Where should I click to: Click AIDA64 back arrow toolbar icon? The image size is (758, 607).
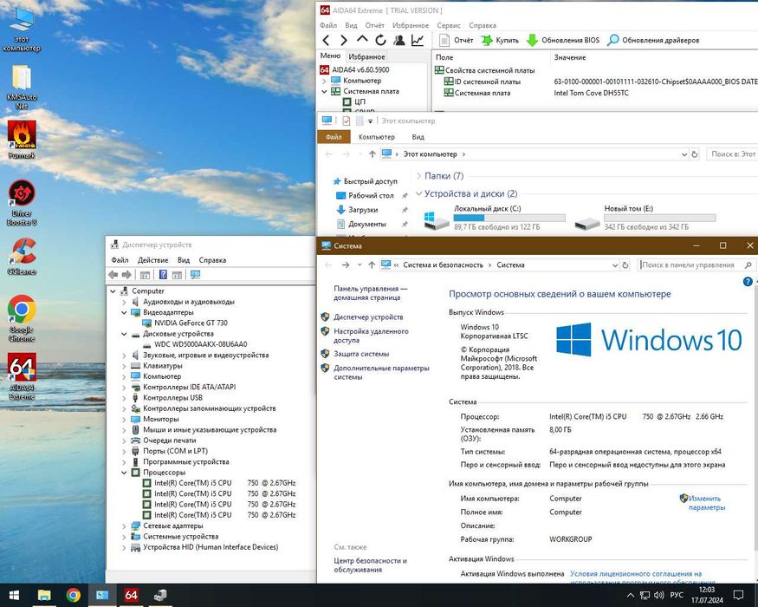click(327, 40)
